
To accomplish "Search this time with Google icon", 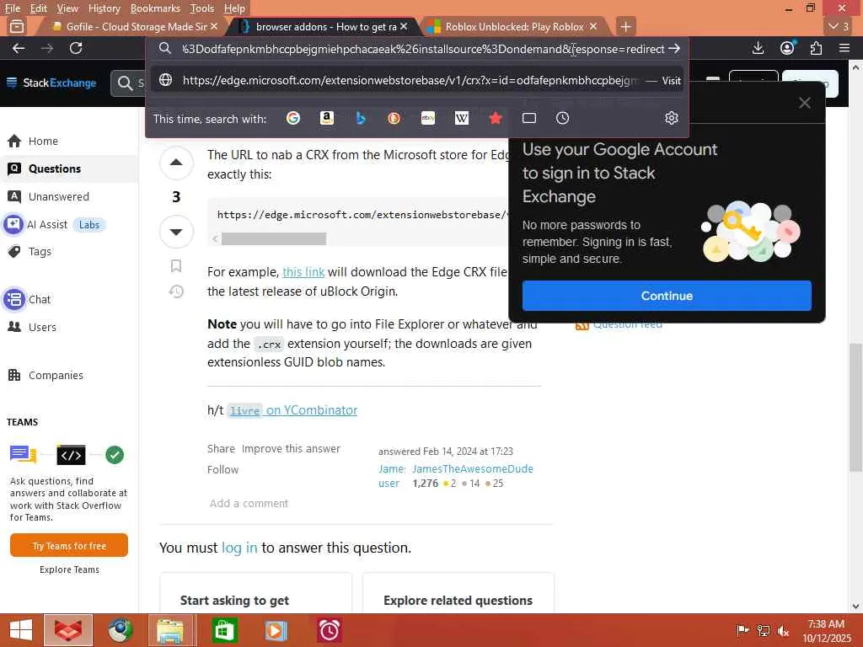I will [292, 118].
